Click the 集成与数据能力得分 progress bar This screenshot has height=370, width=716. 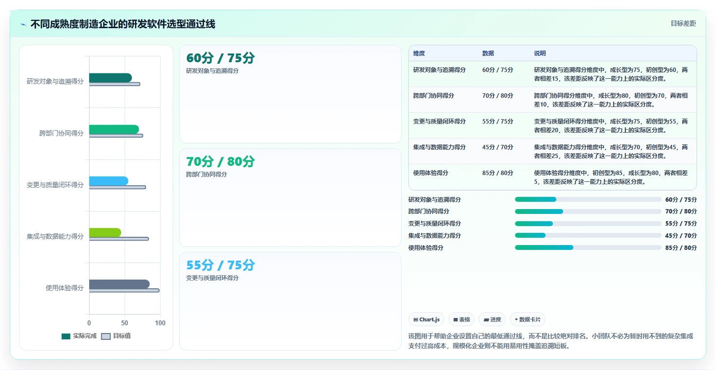tap(588, 235)
